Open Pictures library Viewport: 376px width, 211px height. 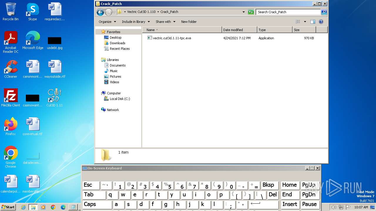[115, 76]
